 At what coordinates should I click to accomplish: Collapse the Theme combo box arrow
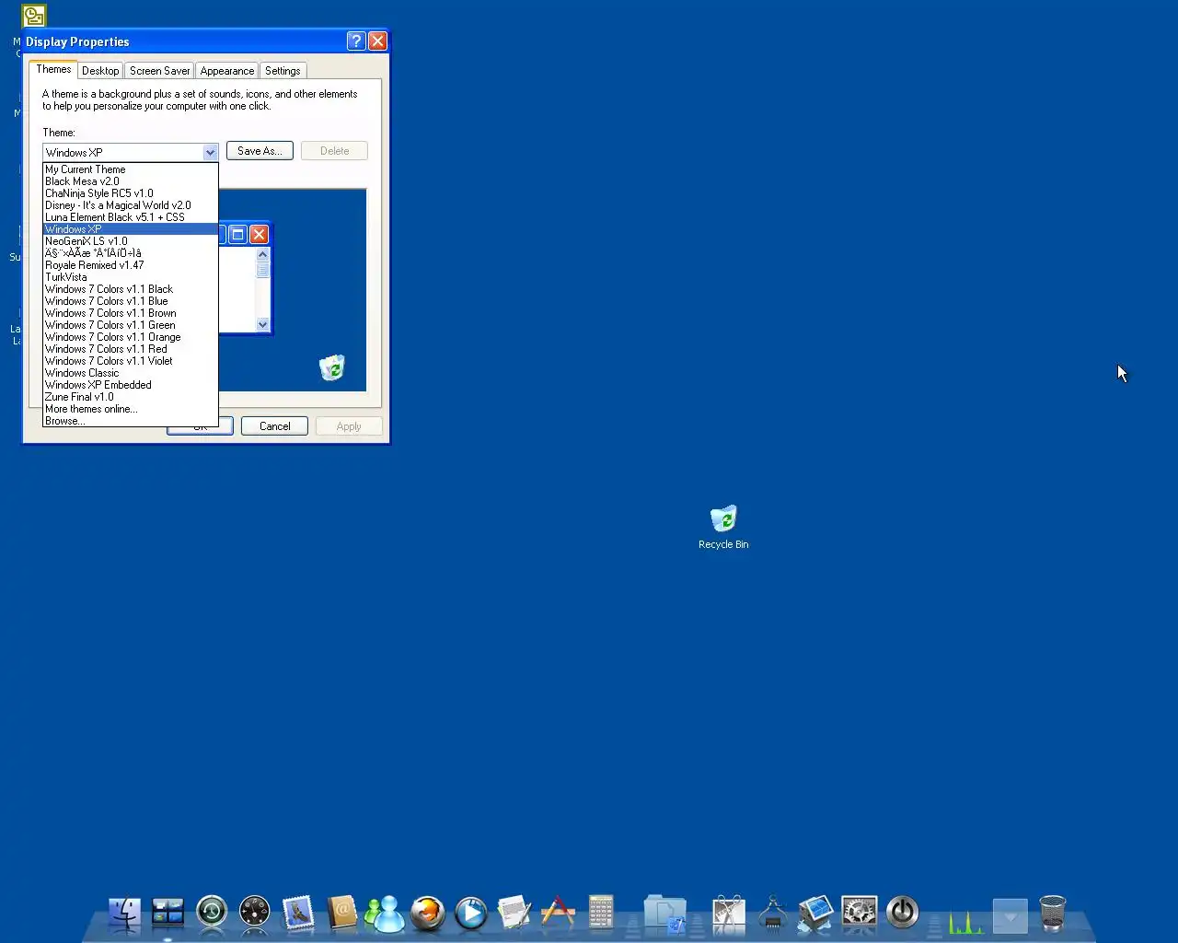coord(210,152)
